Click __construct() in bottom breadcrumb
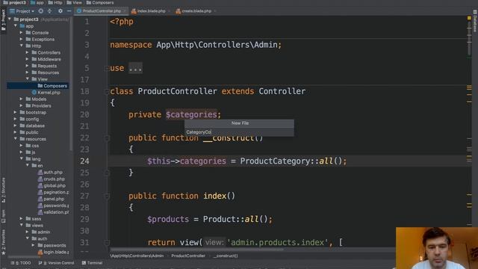 pyautogui.click(x=226, y=256)
